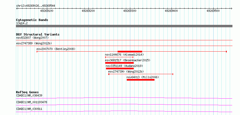The image size is (240, 115).
Task: Click the thin esv2747390 variant line
Action: coord(141,74)
